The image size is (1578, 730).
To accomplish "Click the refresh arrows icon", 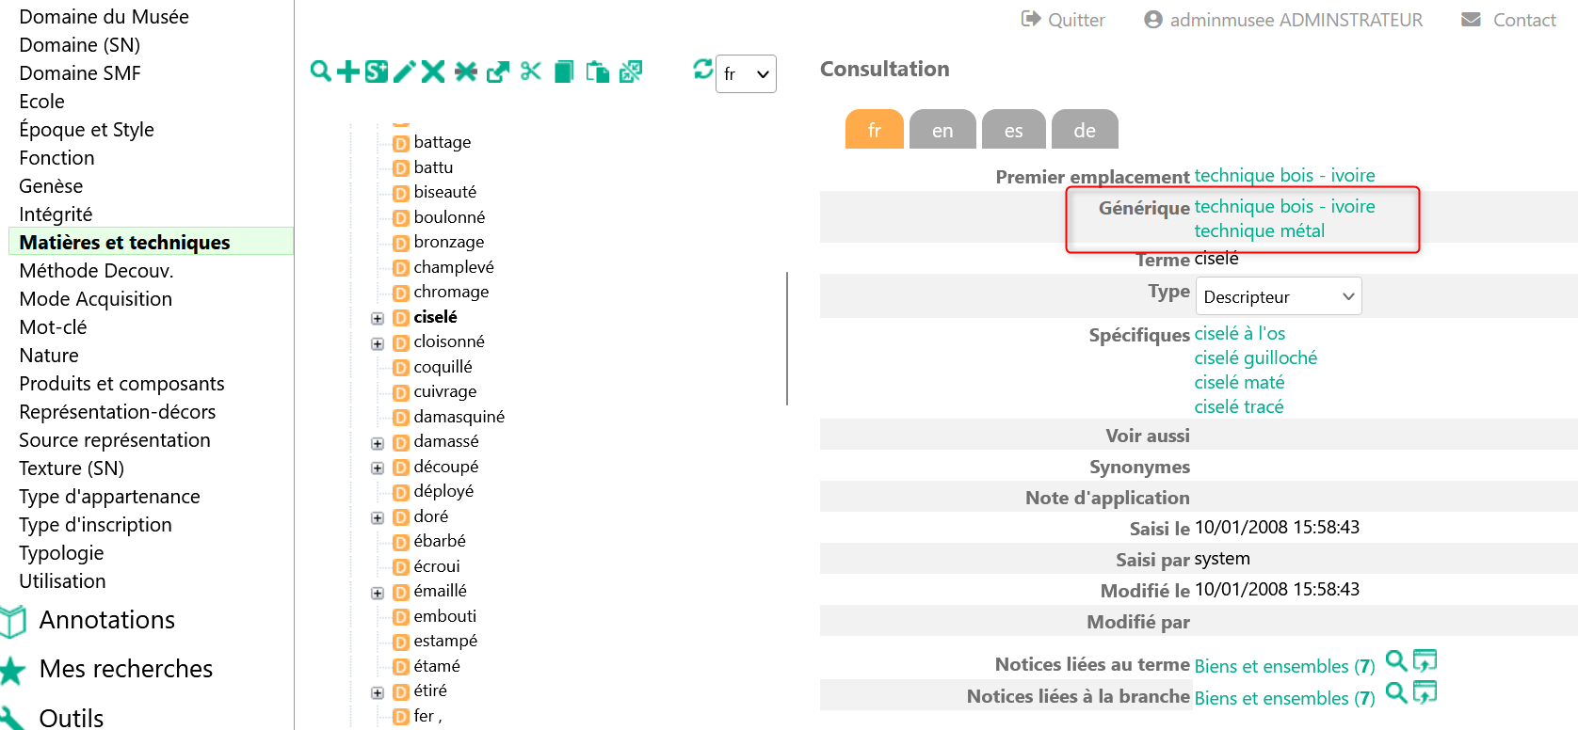I will (703, 69).
